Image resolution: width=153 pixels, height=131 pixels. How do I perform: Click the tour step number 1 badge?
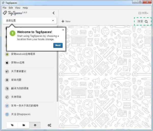12,33
